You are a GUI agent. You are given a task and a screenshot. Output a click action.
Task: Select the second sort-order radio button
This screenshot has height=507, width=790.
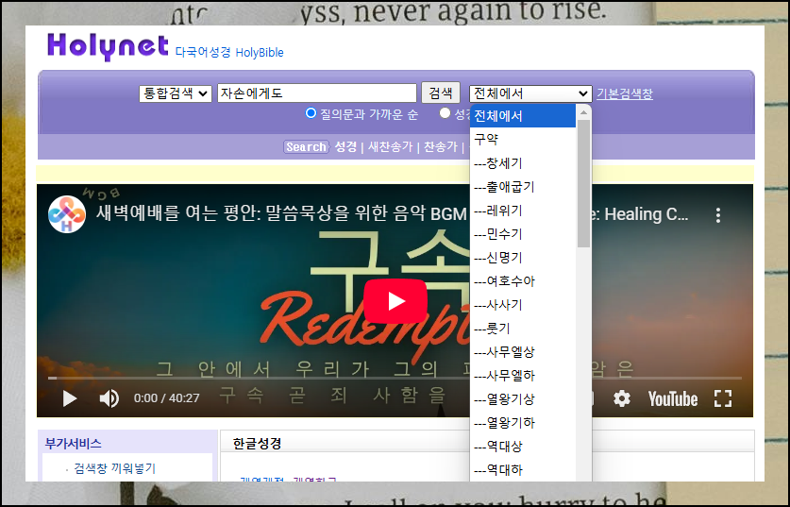click(x=445, y=113)
